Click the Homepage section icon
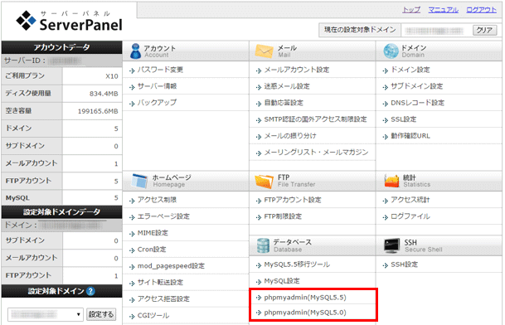This screenshot has width=505, height=325. [140, 181]
